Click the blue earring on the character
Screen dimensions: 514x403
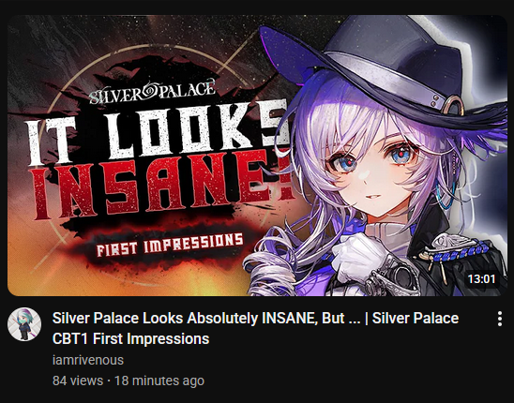click(x=446, y=195)
